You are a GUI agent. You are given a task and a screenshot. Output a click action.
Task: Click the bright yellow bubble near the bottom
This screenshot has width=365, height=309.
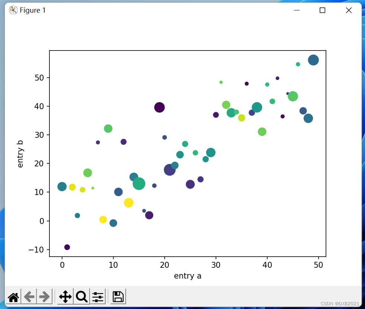pyautogui.click(x=129, y=202)
